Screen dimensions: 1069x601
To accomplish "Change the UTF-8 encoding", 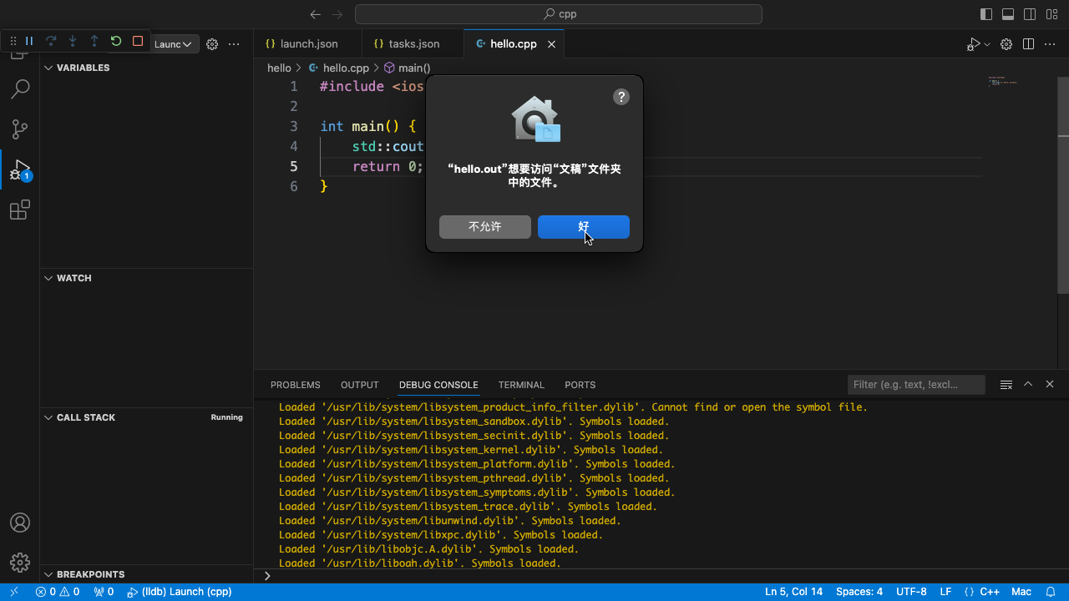I will [x=911, y=592].
